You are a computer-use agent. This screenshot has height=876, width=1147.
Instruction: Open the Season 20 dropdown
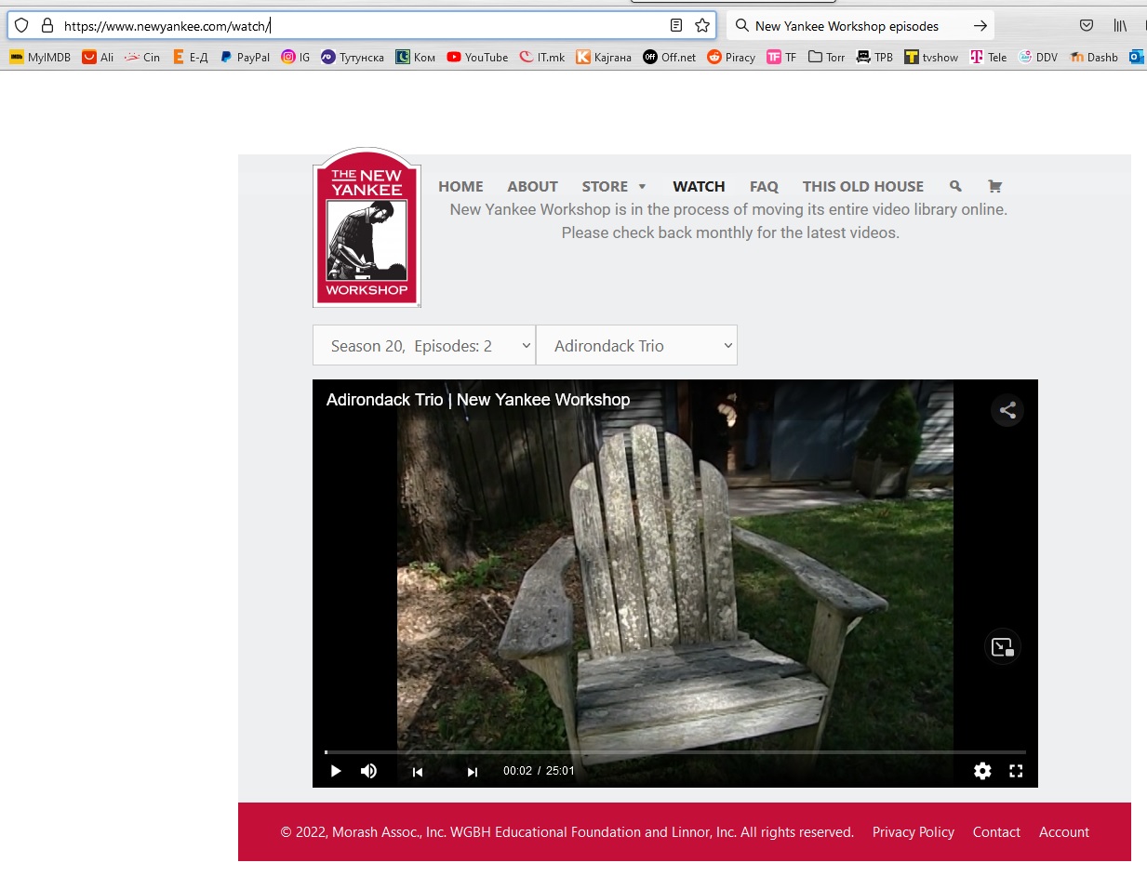424,346
